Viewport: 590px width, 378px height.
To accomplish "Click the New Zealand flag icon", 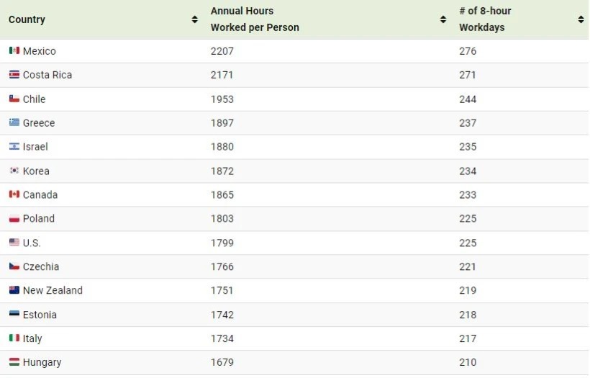I will pyautogui.click(x=14, y=290).
